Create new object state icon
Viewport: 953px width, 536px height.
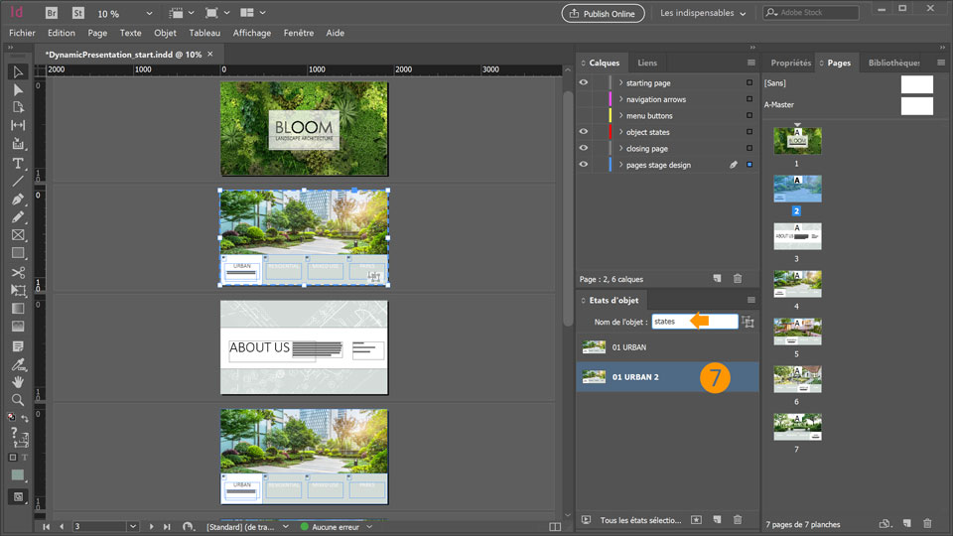click(x=717, y=519)
